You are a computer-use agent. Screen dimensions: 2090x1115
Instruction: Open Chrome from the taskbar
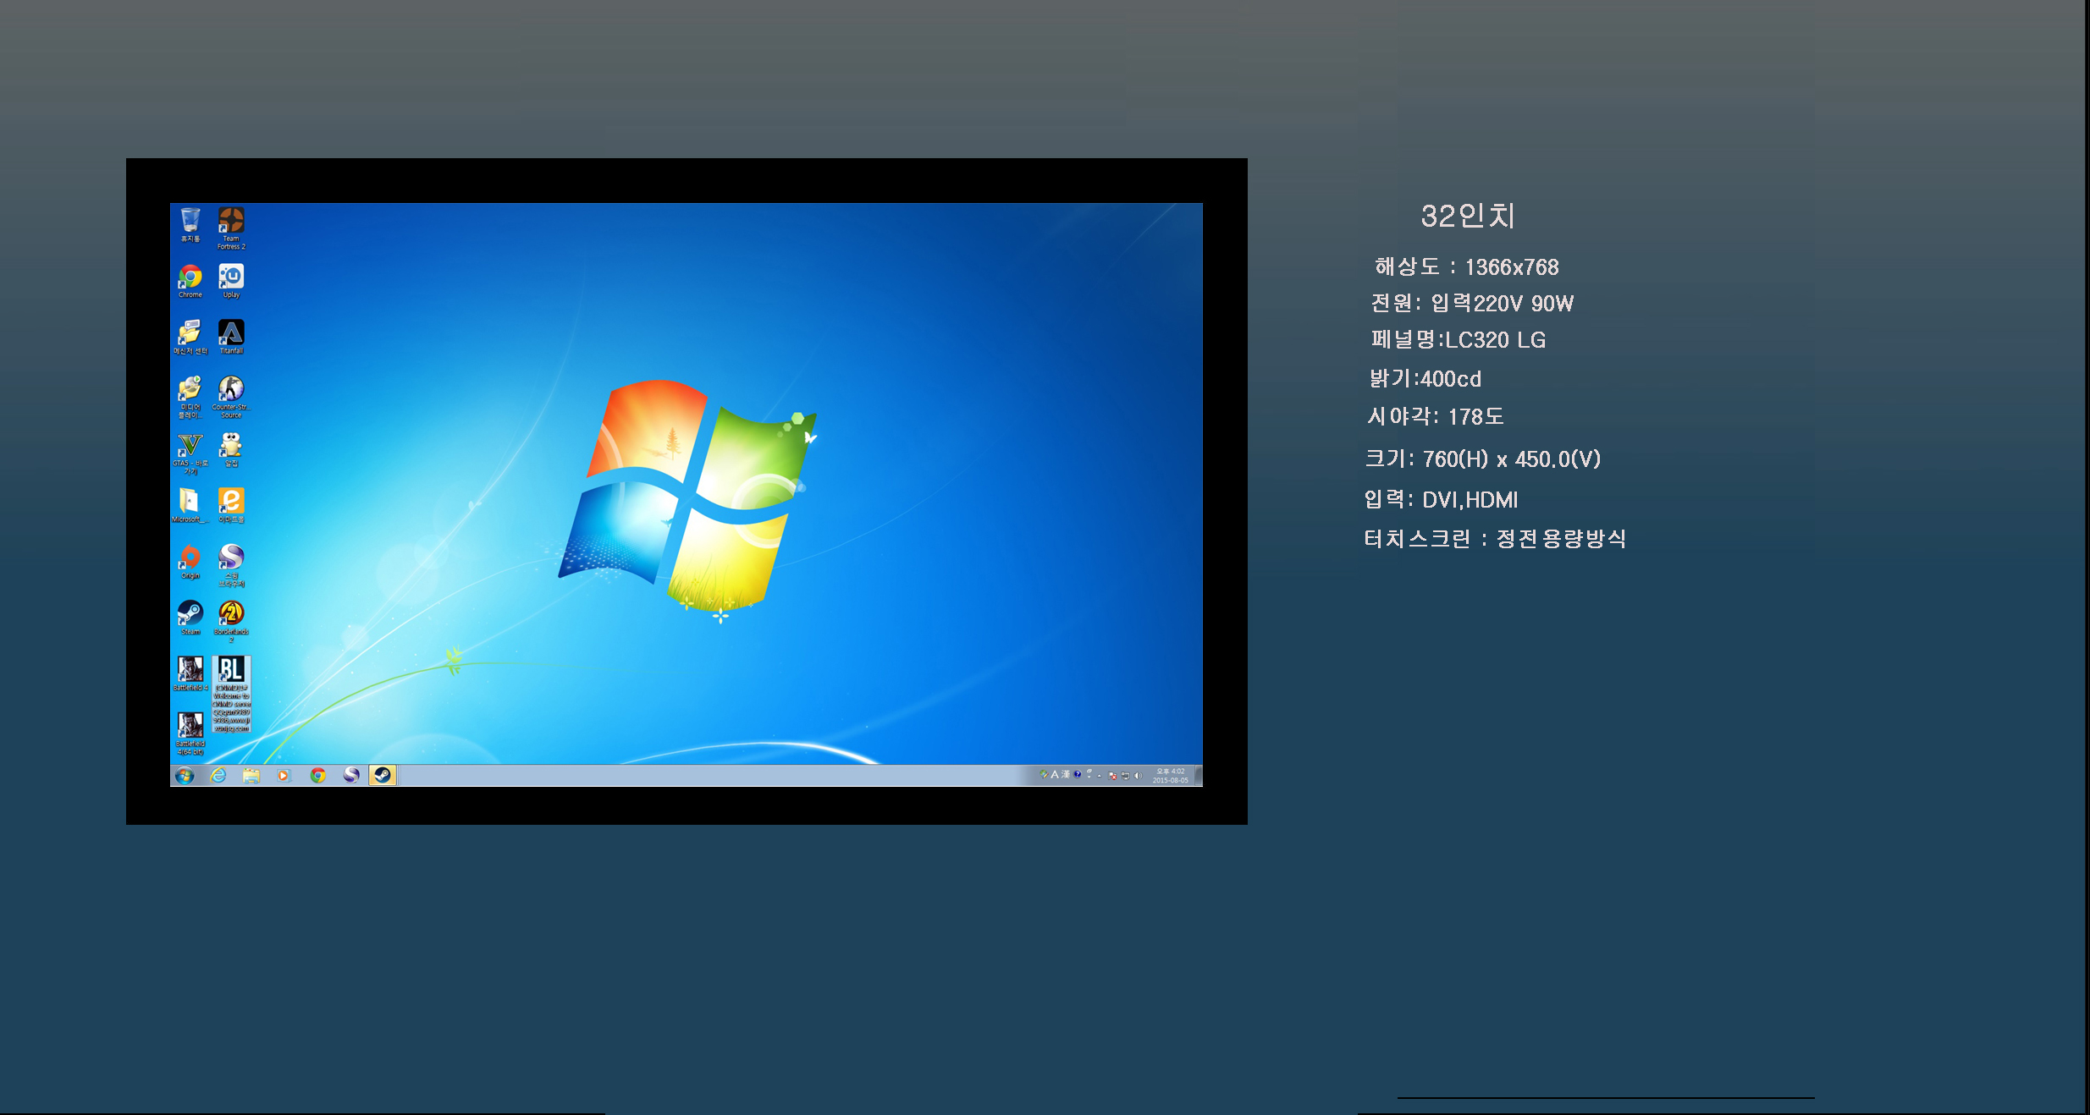coord(317,776)
